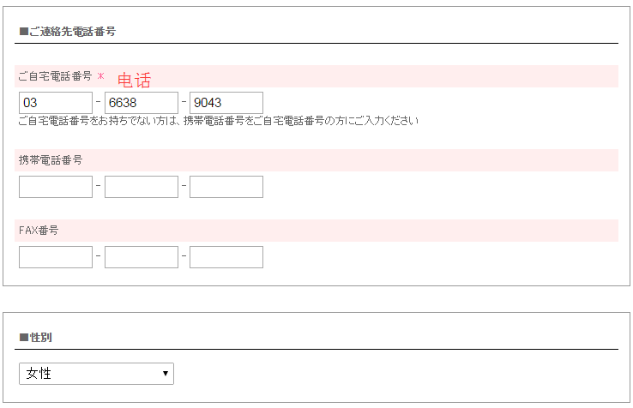Click the red 电话 annotation text
Screen dimensions: 633x408
134,81
